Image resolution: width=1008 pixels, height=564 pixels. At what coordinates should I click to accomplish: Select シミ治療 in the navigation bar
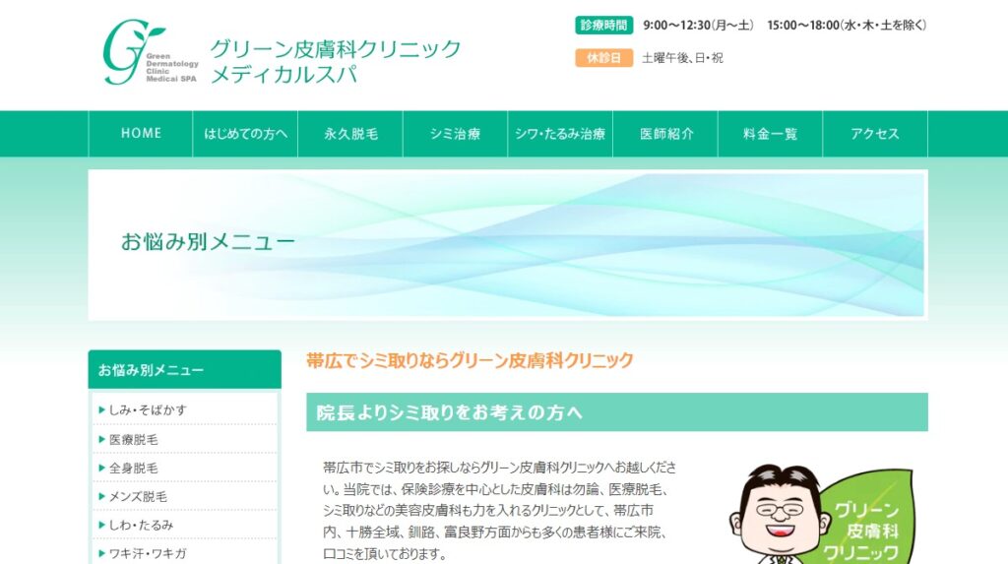click(456, 134)
